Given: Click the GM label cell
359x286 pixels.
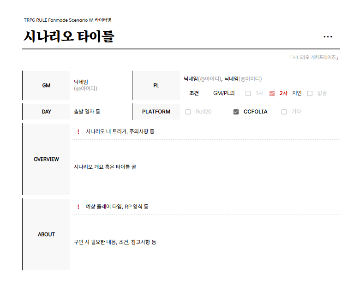Looking at the screenshot, I should pos(46,85).
